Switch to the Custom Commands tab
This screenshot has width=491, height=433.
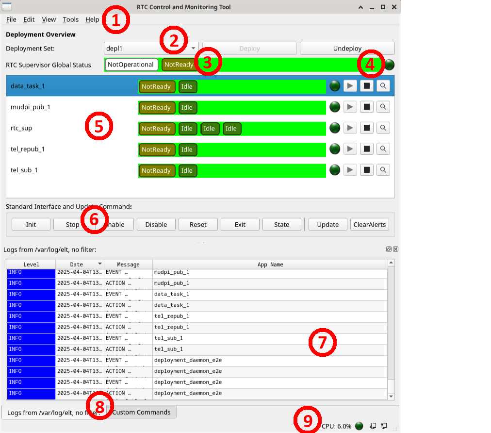141,412
